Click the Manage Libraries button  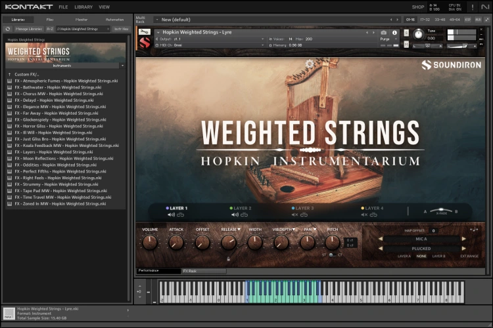(x=30, y=29)
